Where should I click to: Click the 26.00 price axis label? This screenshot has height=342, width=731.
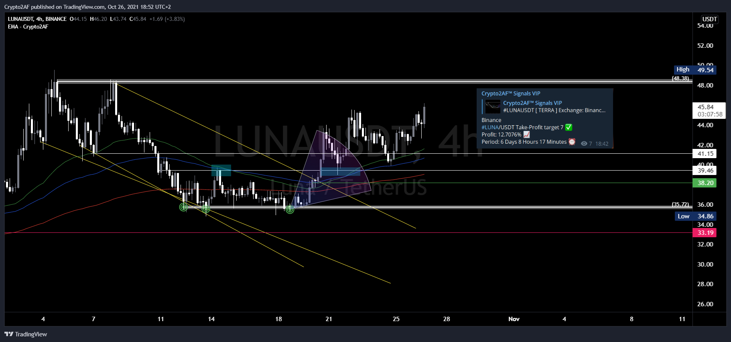(x=705, y=304)
